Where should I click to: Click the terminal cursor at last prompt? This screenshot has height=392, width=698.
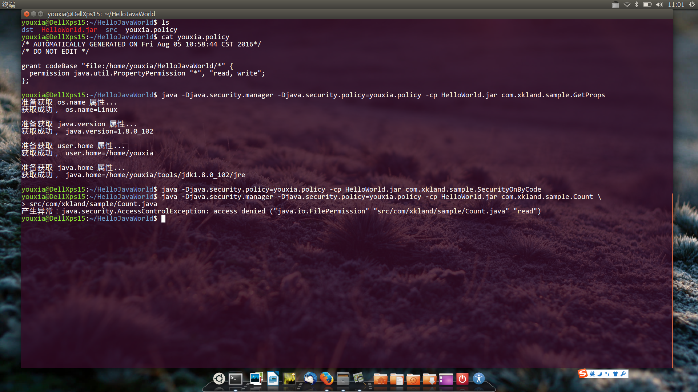163,219
